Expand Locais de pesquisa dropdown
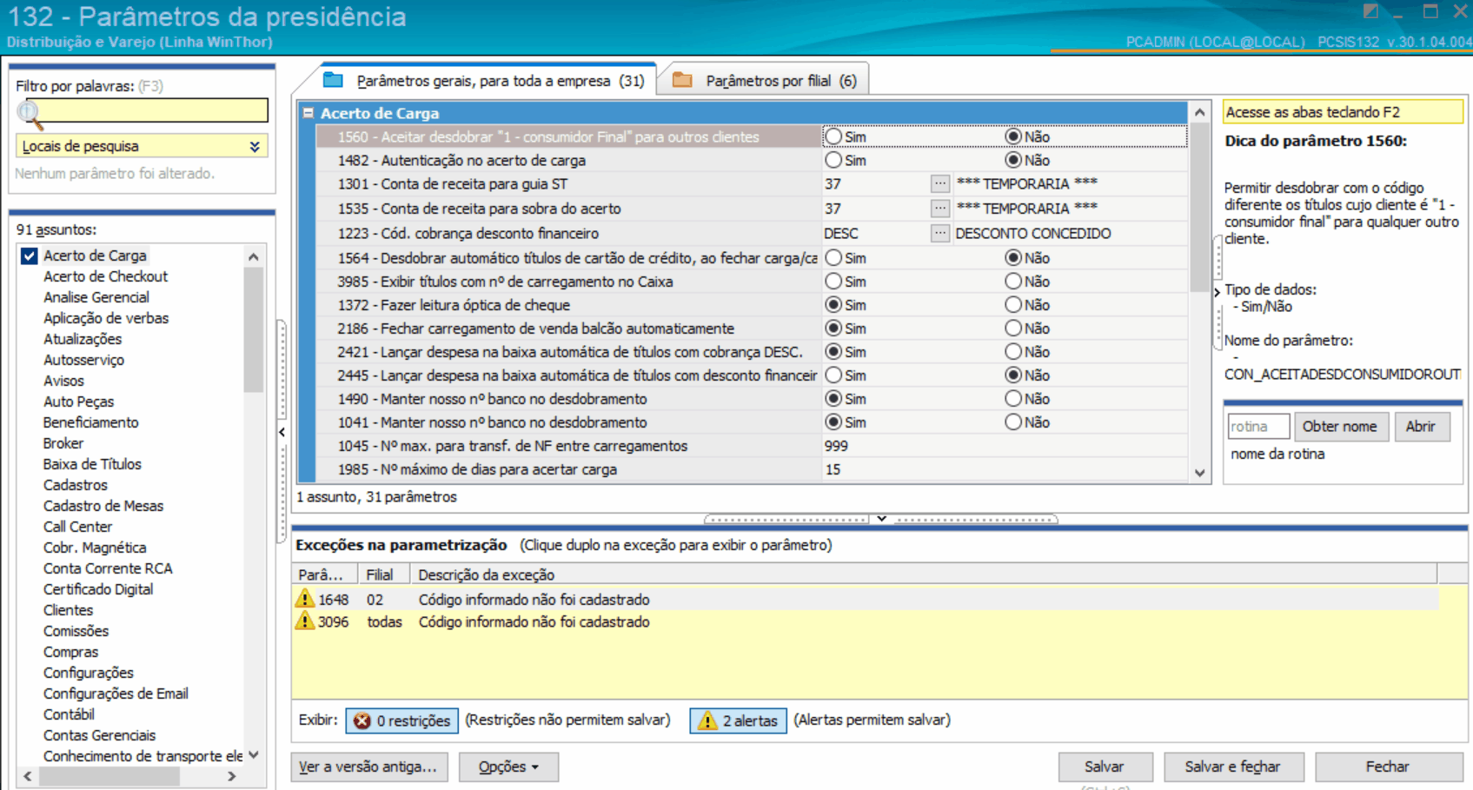This screenshot has height=790, width=1473. pyautogui.click(x=255, y=146)
